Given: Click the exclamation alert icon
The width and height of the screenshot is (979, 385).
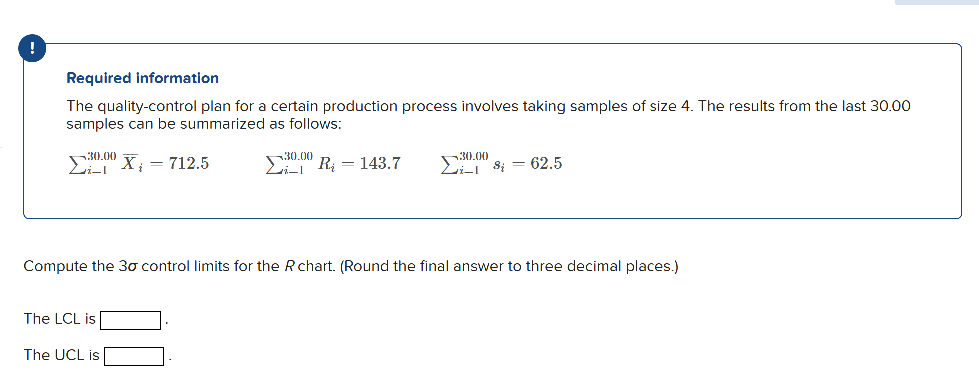Looking at the screenshot, I should click(x=32, y=48).
